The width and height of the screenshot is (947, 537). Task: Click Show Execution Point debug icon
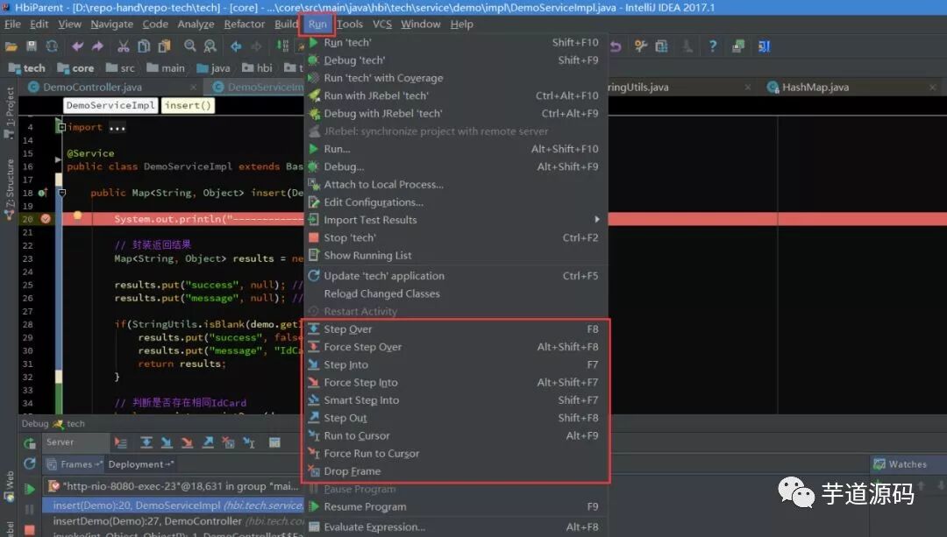120,443
